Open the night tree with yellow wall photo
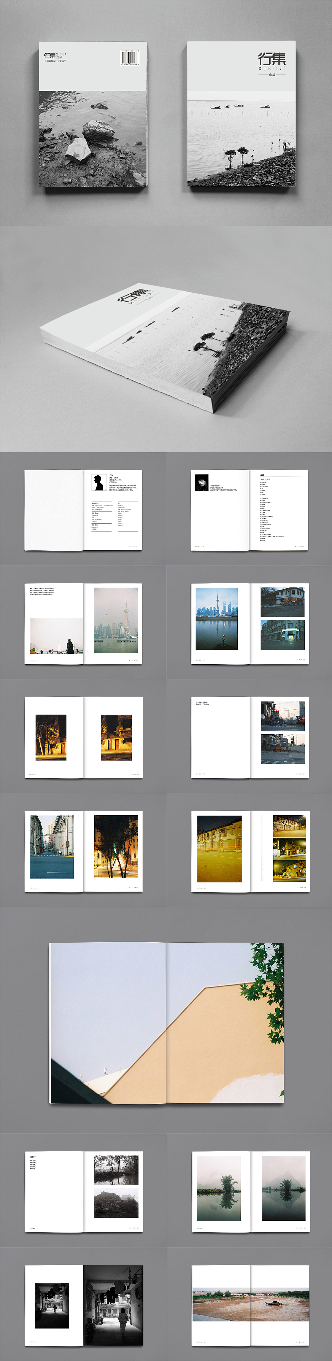 pos(51,738)
